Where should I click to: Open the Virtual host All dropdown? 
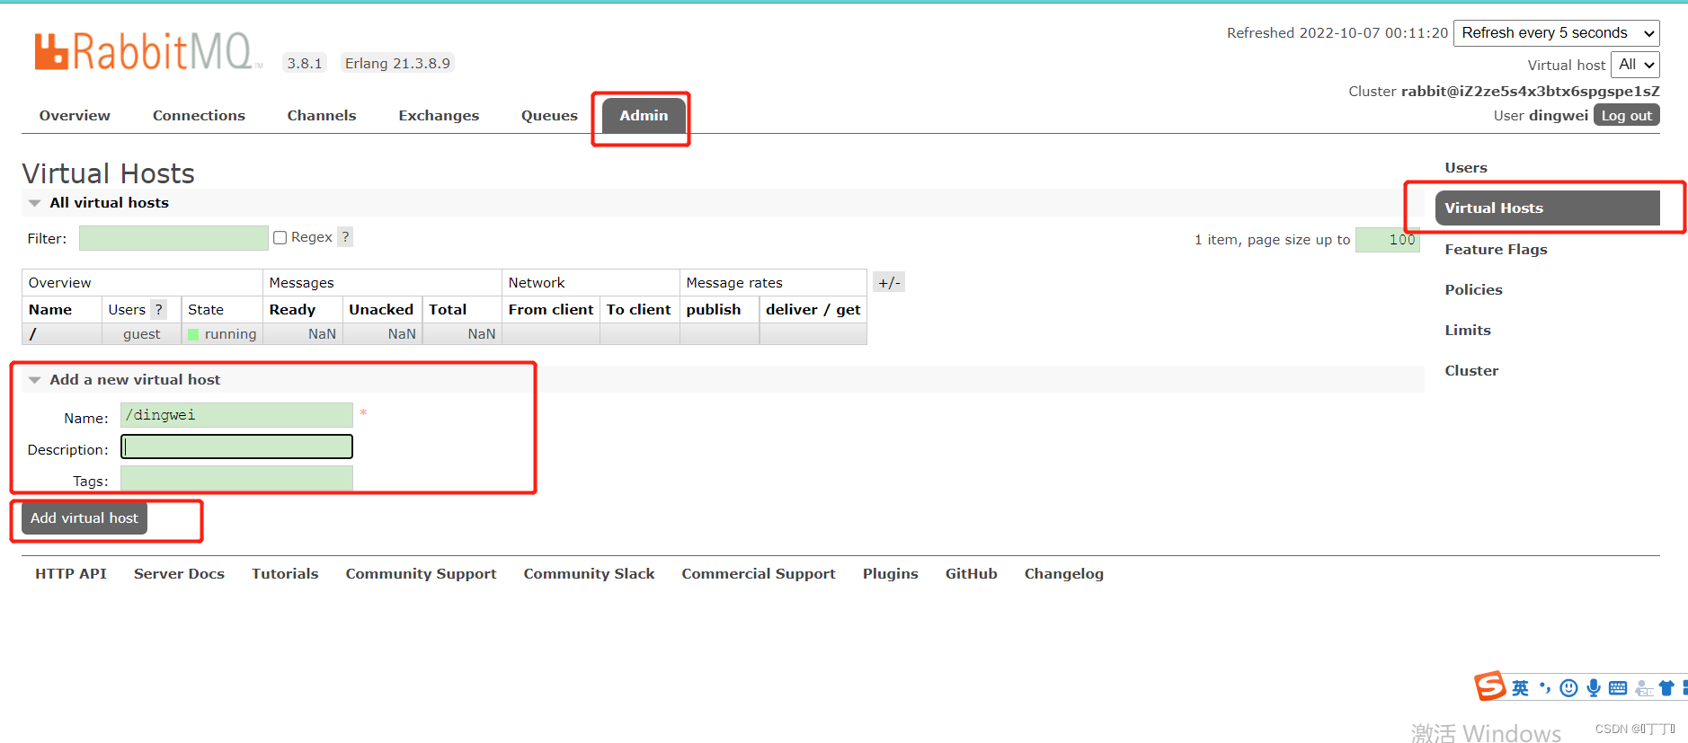(1635, 65)
